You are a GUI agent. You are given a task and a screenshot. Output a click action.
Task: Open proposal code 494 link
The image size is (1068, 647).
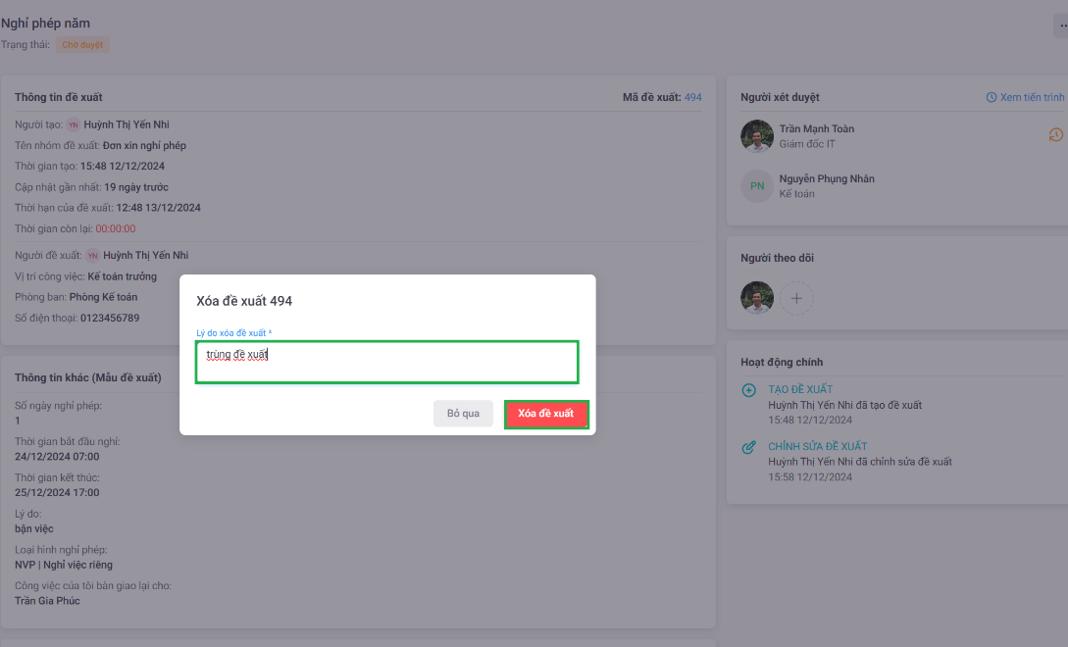coord(692,97)
